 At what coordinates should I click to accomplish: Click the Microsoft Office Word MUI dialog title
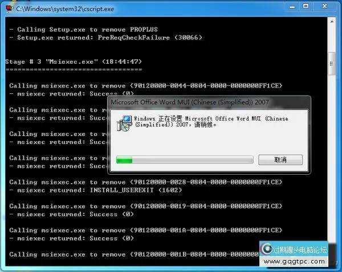tap(190, 102)
